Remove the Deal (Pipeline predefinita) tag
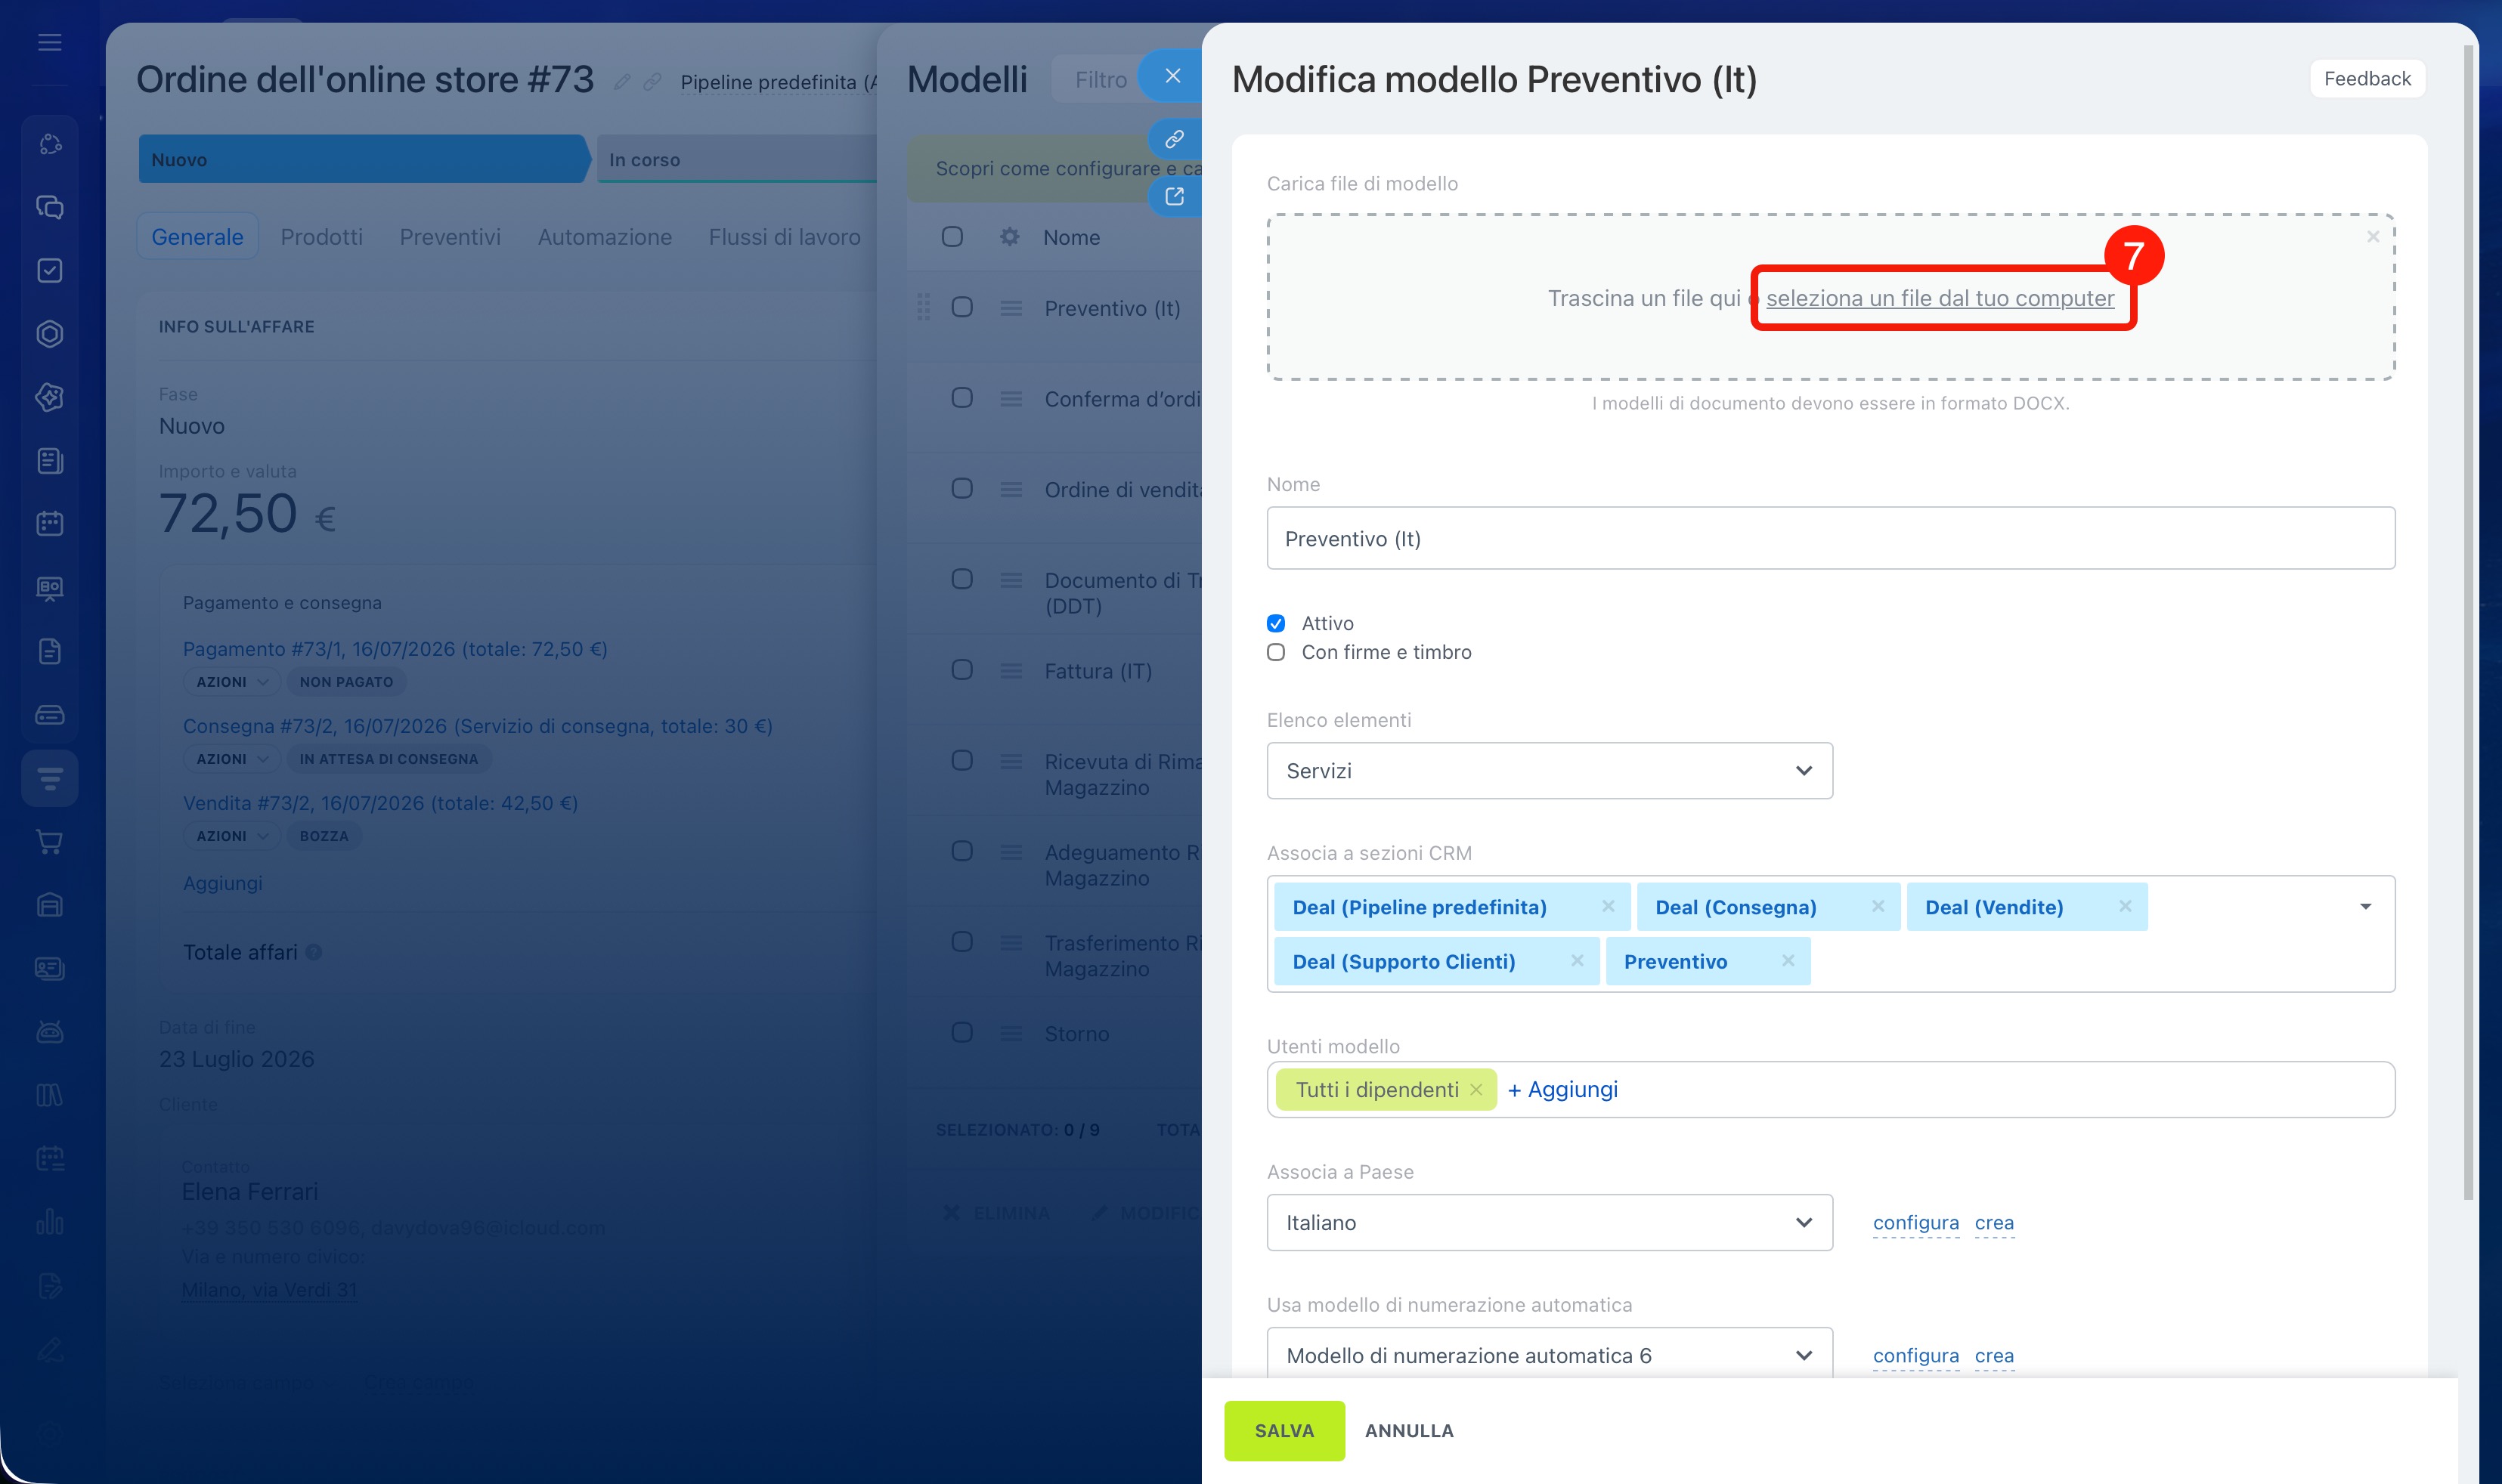2502x1484 pixels. [x=1608, y=906]
